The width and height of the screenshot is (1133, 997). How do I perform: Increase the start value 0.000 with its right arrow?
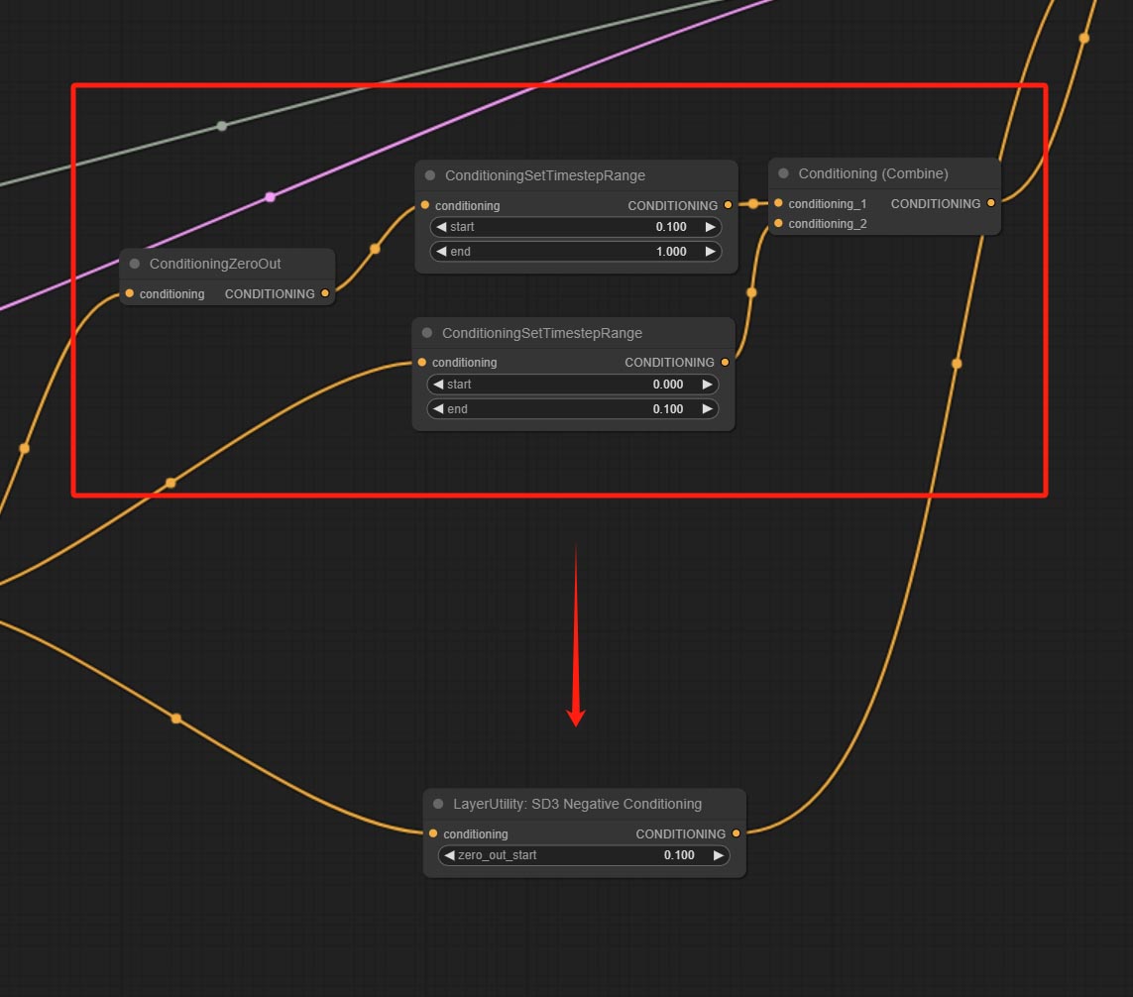click(x=707, y=385)
